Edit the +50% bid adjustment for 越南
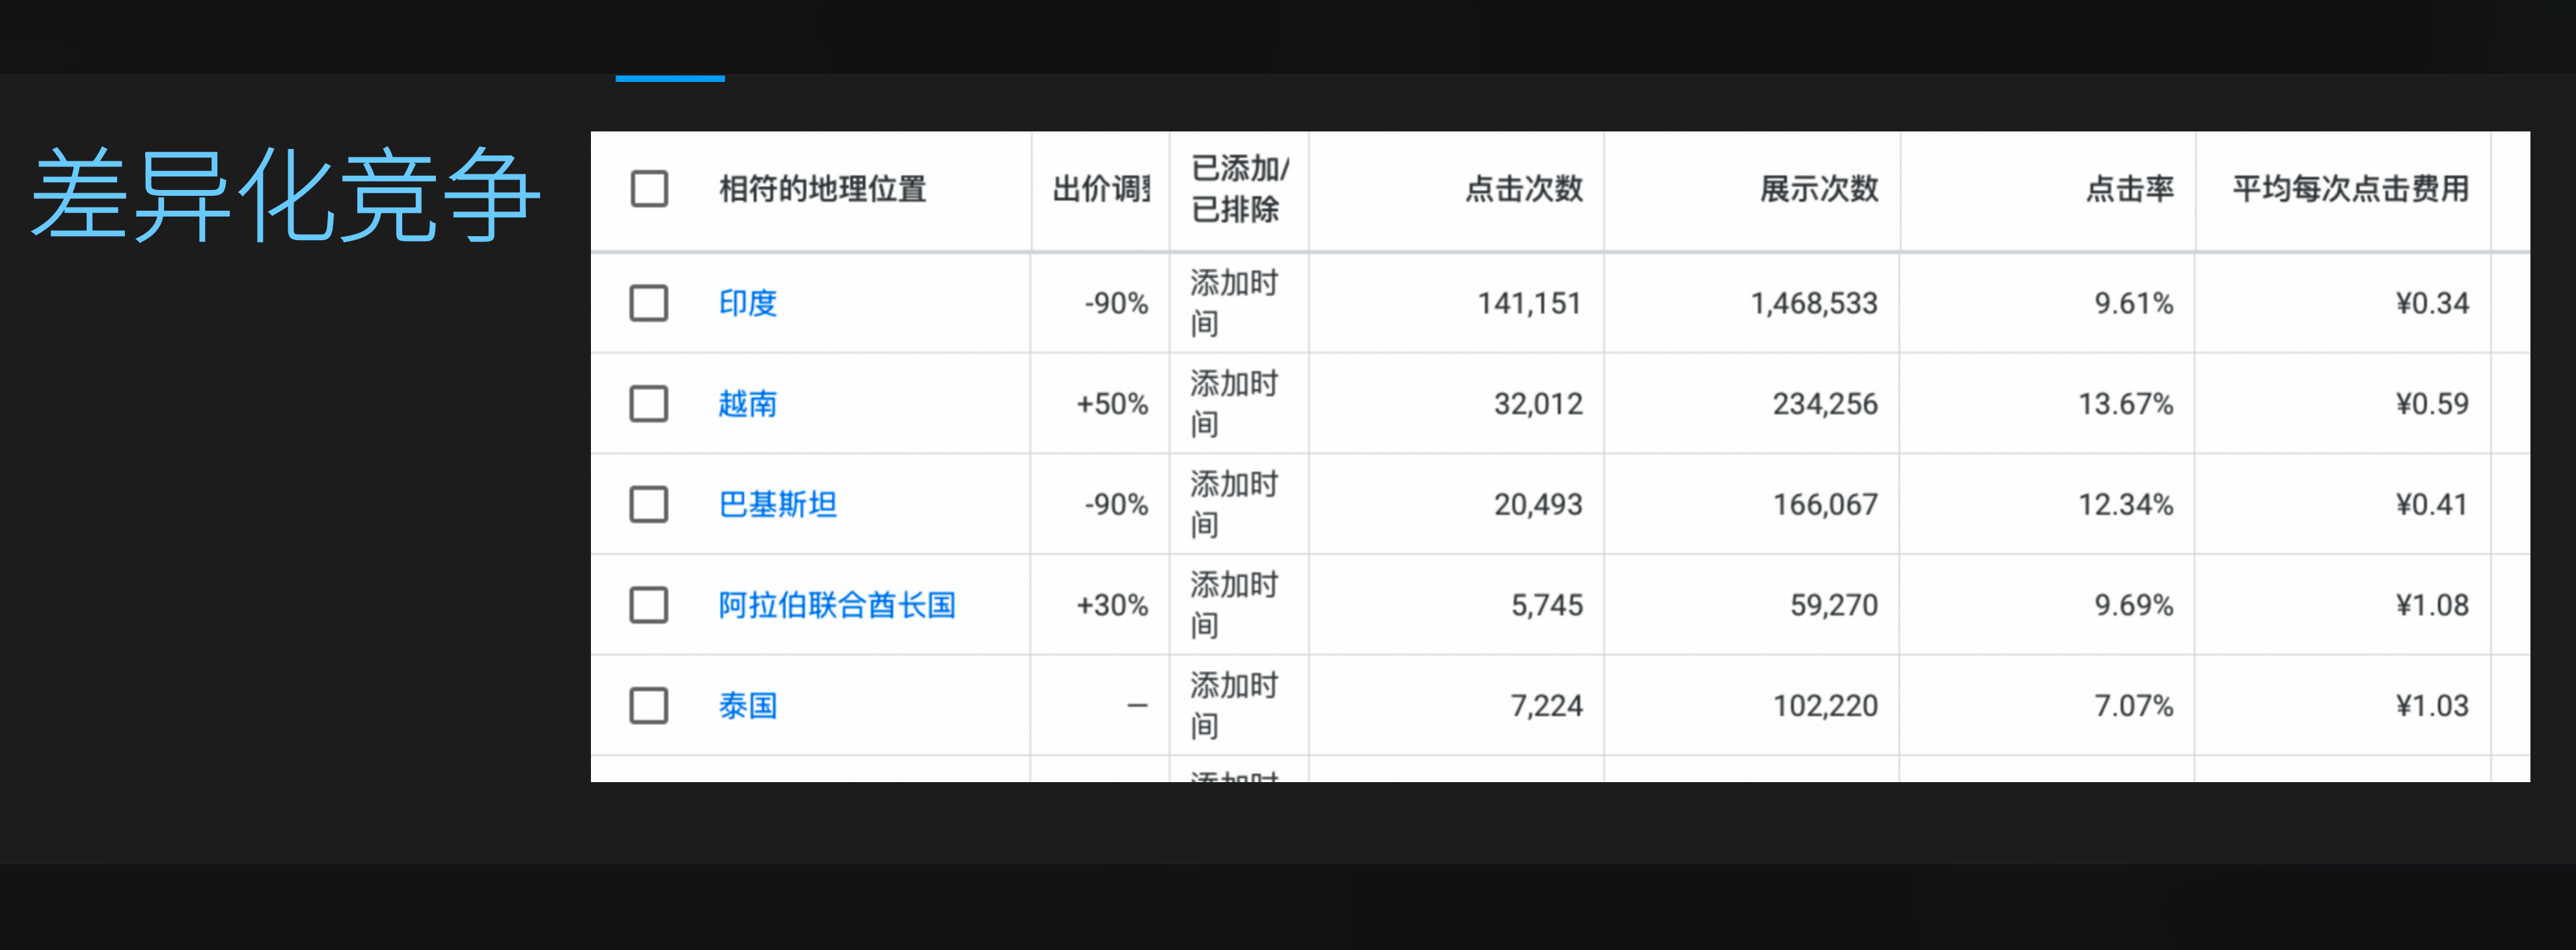Viewport: 2576px width, 950px height. click(x=1112, y=404)
